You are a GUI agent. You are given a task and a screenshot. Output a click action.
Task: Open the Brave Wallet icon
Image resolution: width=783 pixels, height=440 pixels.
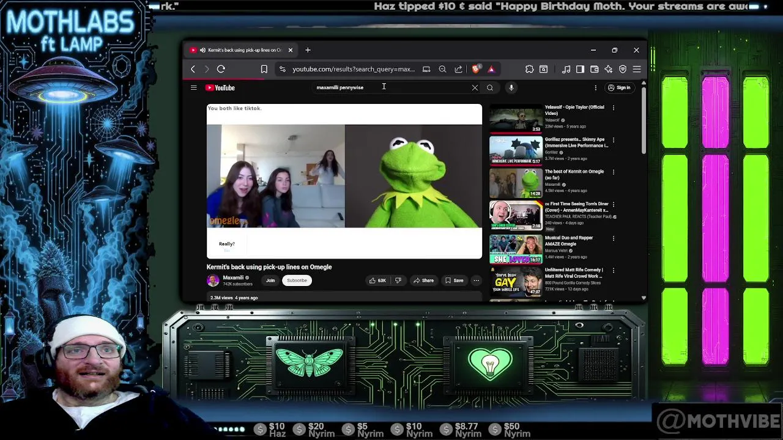tap(594, 69)
